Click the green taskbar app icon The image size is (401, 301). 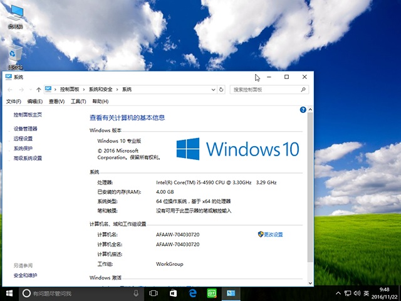tap(212, 293)
